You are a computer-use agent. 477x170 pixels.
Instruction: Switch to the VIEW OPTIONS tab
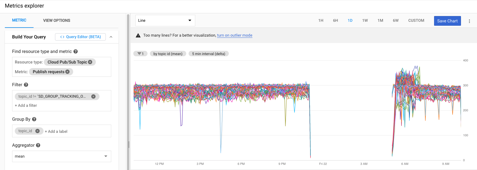pyautogui.click(x=57, y=21)
